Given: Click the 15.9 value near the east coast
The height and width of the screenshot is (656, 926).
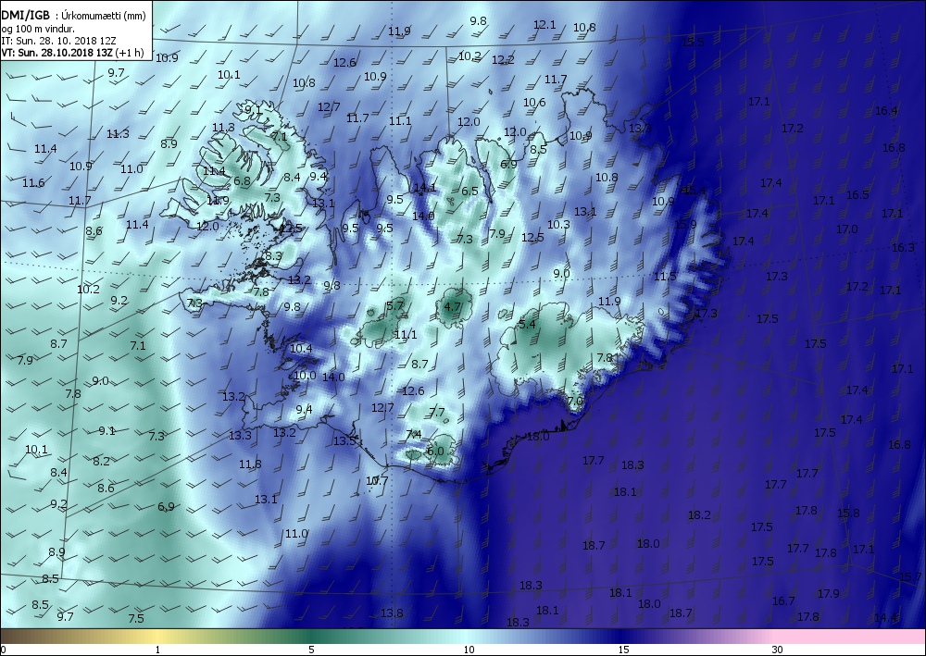Looking at the screenshot, I should tap(685, 224).
